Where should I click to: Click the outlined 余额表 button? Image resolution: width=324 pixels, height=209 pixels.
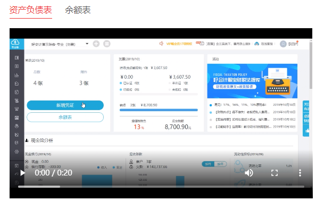pyautogui.click(x=65, y=118)
